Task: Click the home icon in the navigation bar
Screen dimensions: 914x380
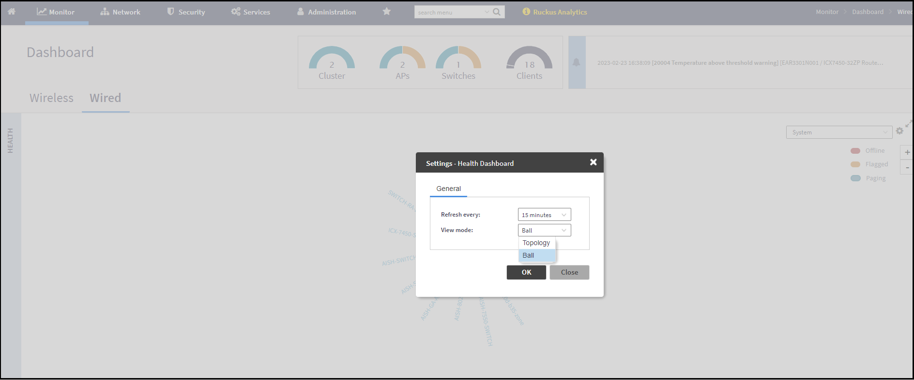Action: 12,12
